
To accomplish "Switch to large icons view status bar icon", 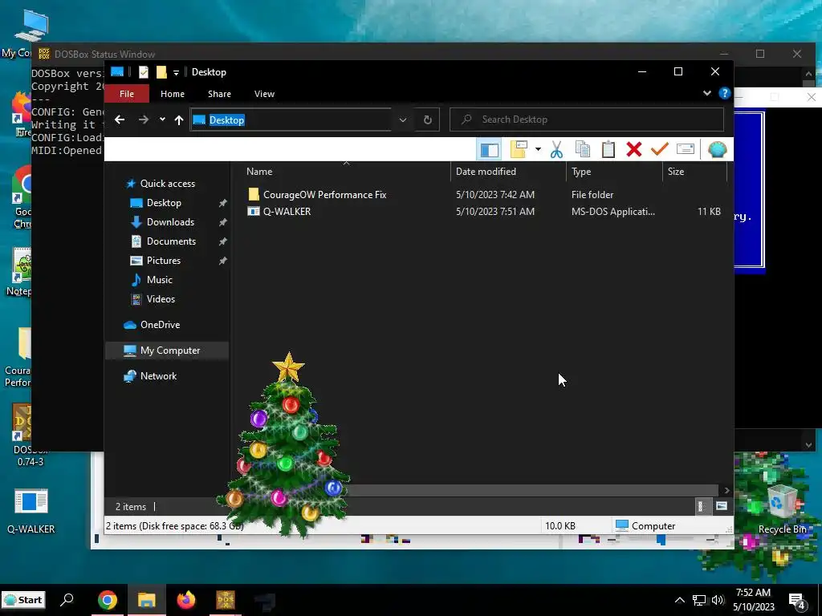I will click(722, 506).
